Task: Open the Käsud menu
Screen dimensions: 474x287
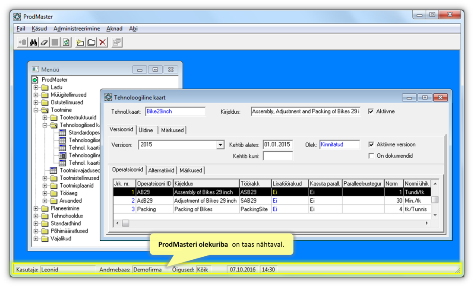Action: (39, 29)
